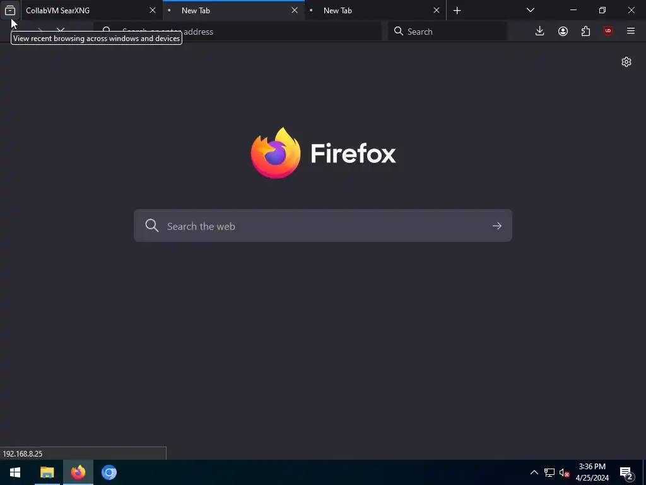The width and height of the screenshot is (646, 485).
Task: Submit search with the arrow button
Action: [497, 225]
